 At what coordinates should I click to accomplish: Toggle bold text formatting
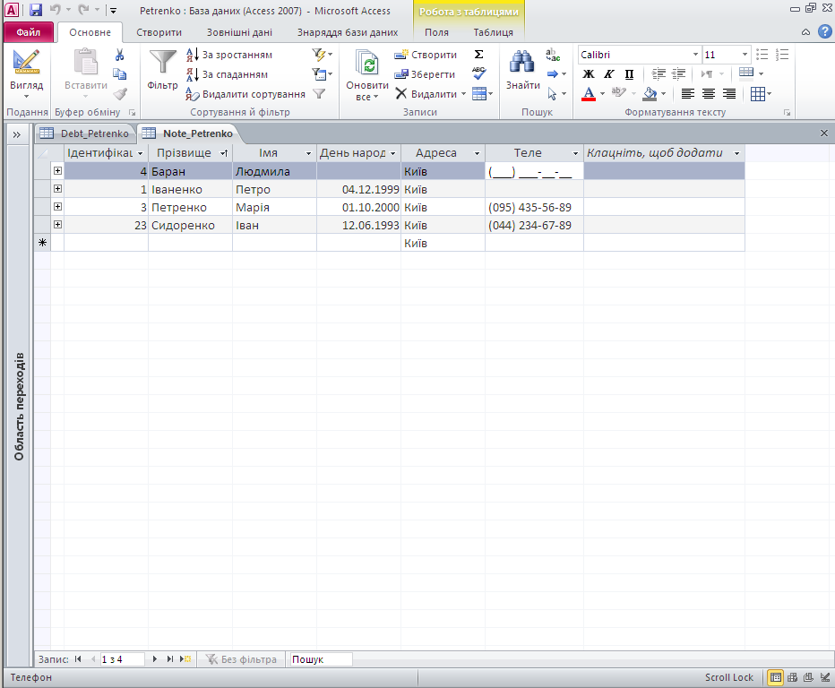click(x=589, y=74)
